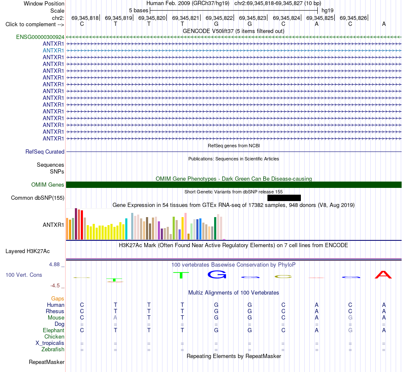The height and width of the screenshot is (372, 402).
Task: Click the ANTXR1 label beside GTEx chart
Action: pos(53,225)
